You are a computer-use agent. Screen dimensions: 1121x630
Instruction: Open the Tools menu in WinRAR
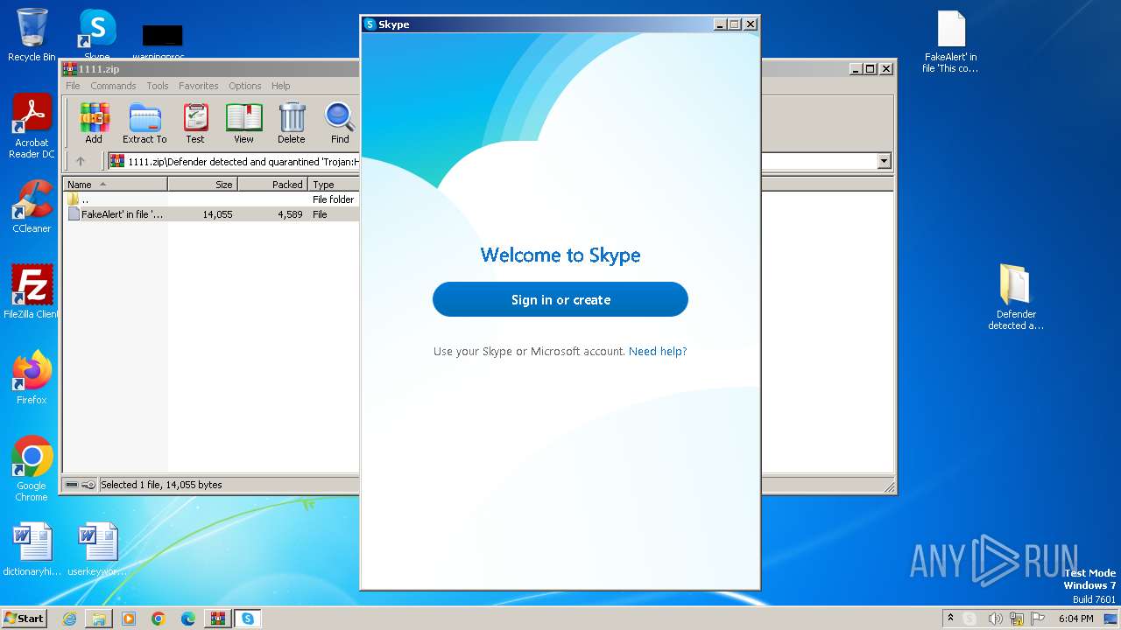tap(158, 86)
